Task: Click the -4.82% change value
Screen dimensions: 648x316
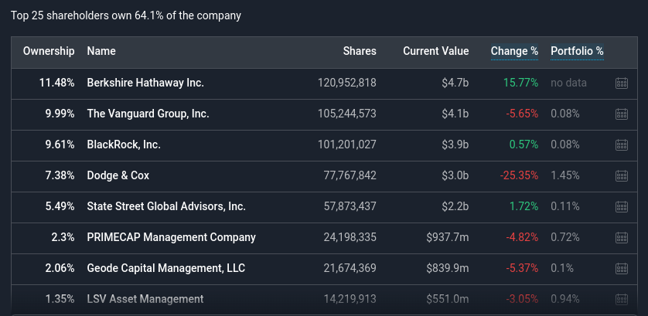Action: tap(522, 237)
